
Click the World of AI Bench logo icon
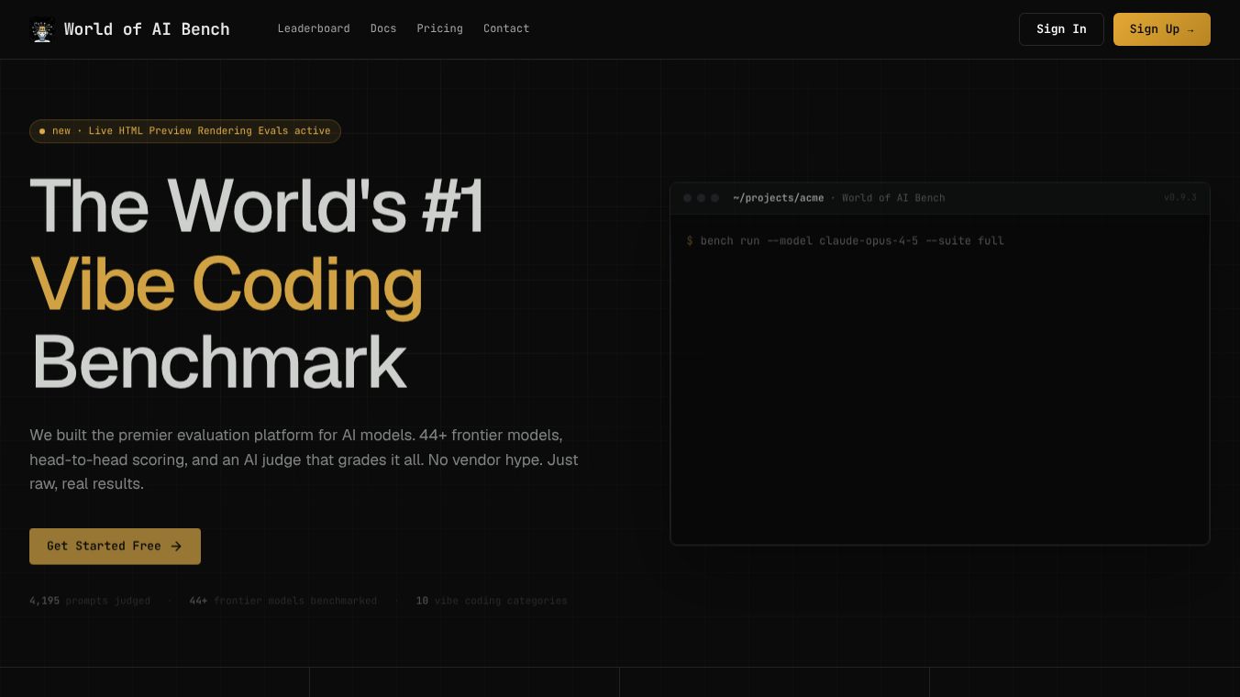pos(42,29)
